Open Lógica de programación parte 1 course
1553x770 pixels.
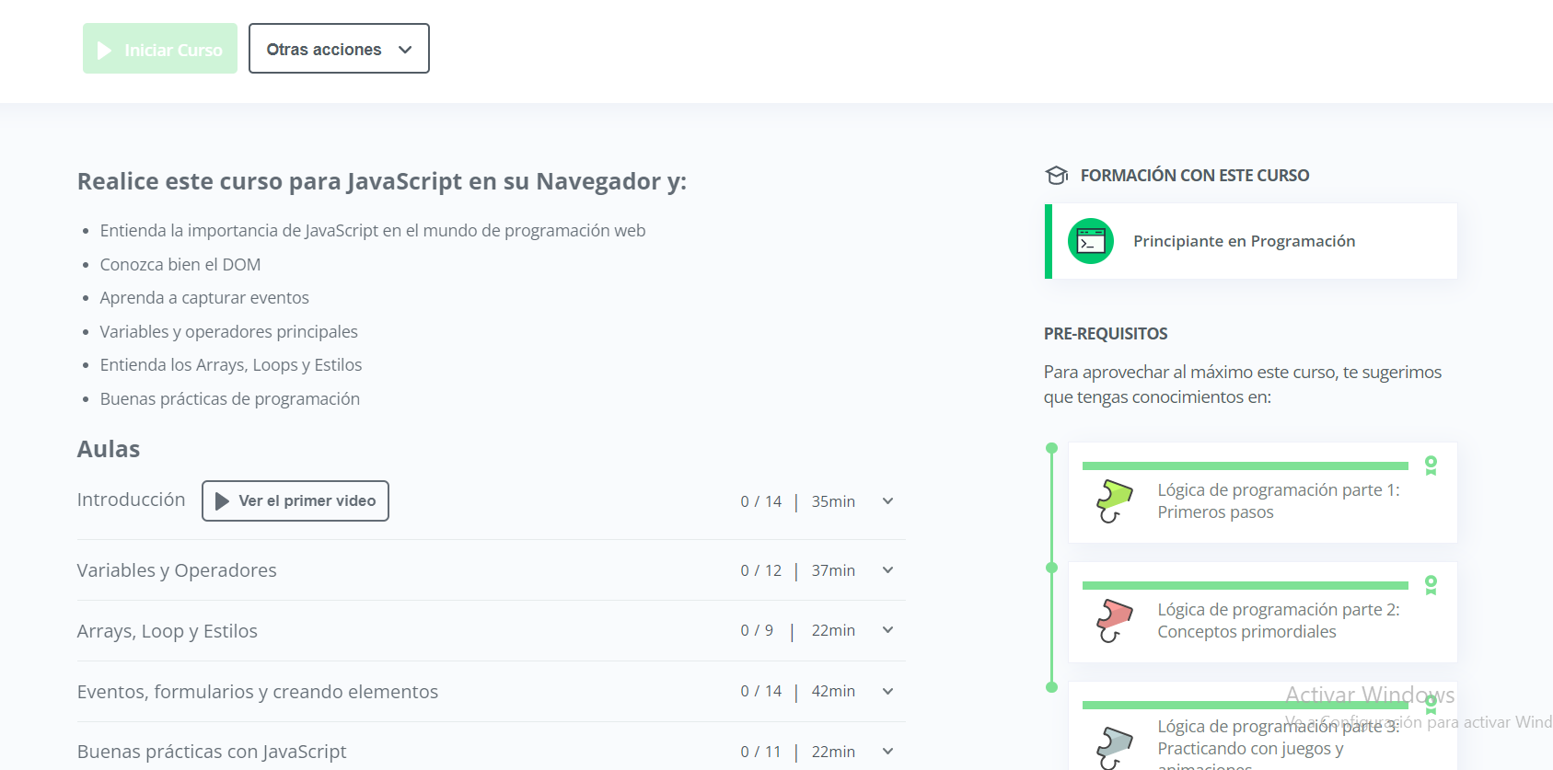[x=1263, y=492]
